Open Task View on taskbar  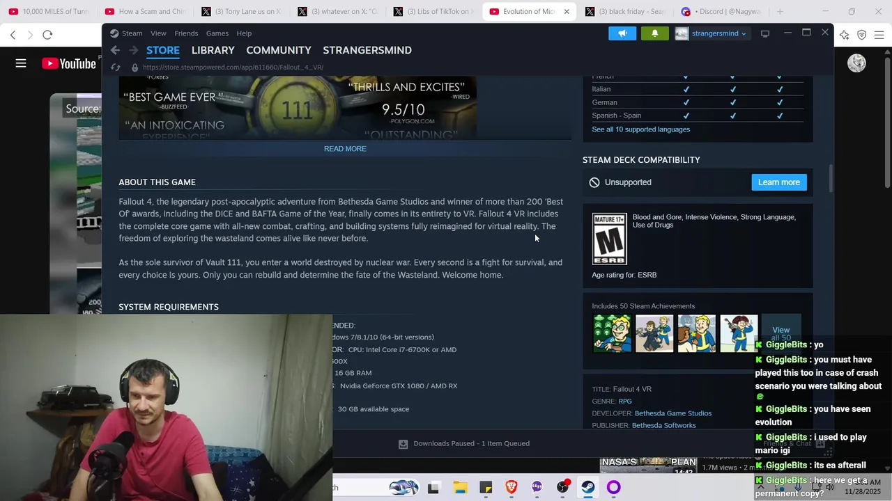(433, 487)
